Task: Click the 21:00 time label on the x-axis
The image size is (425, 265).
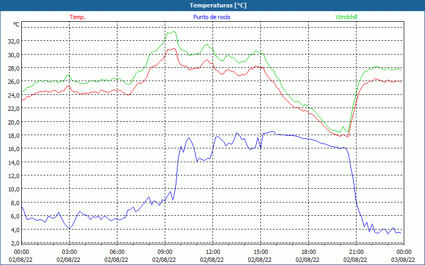Action: pos(356,252)
